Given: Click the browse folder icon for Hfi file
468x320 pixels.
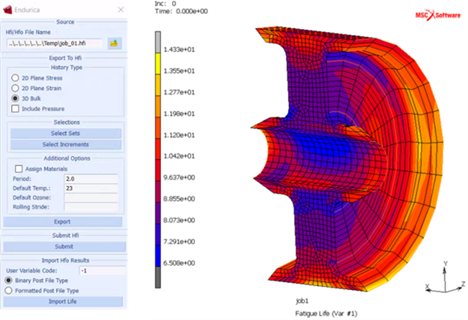Looking at the screenshot, I should tap(114, 43).
